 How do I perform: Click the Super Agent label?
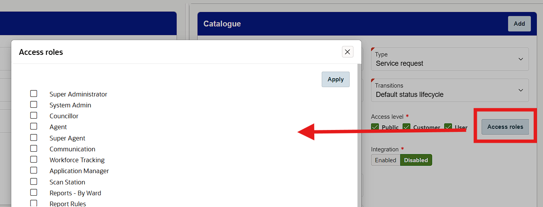pos(67,138)
